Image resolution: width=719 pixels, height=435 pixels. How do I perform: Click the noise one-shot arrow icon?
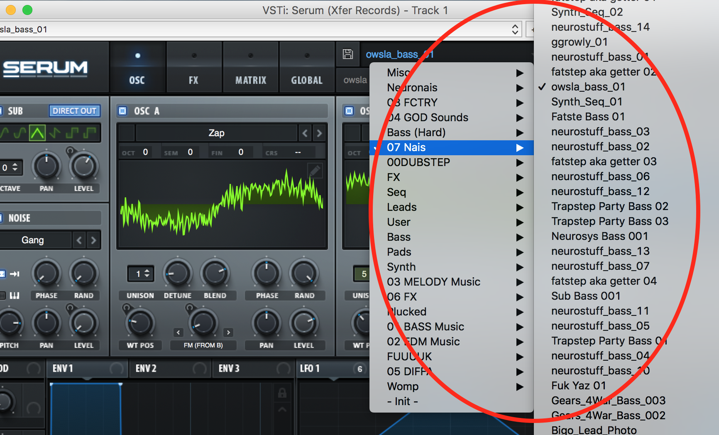coord(15,274)
